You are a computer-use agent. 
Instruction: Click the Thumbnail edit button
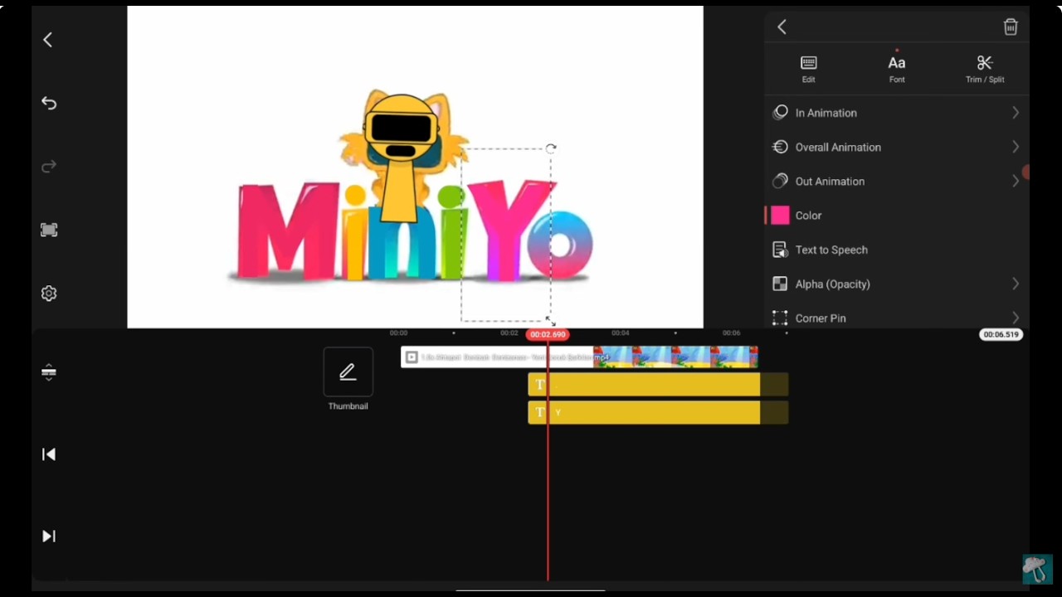click(x=348, y=372)
